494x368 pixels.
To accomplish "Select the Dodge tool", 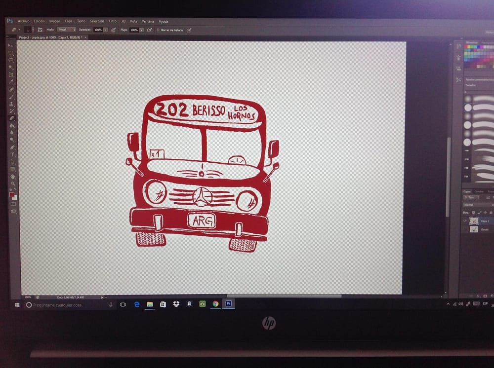I will (12, 140).
